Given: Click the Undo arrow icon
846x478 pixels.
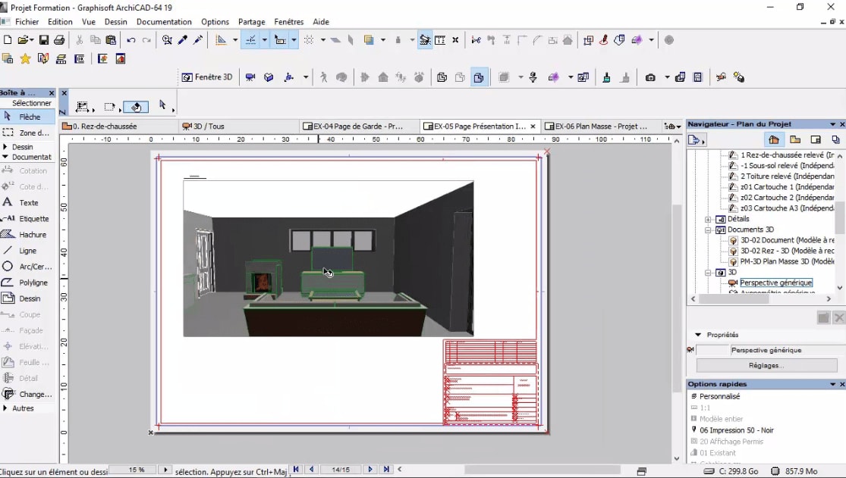Looking at the screenshot, I should 131,40.
